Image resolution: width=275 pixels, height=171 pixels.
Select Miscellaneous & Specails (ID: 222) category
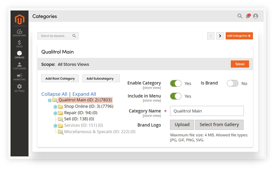coord(100,132)
